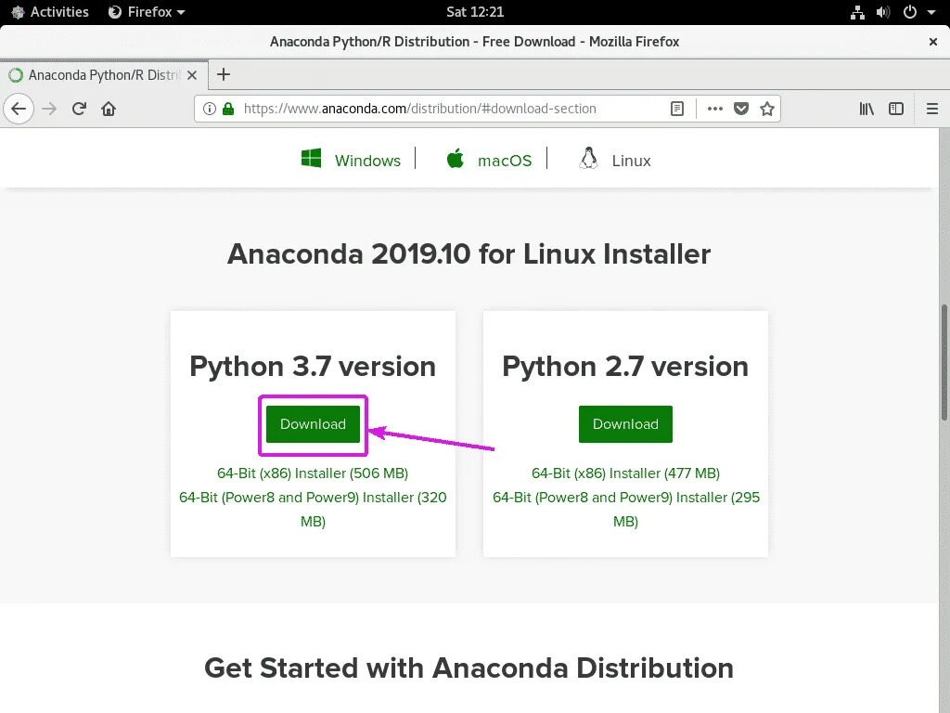Click 64-Bit (x86) Installer (477 MB) link
The width and height of the screenshot is (950, 713).
click(x=626, y=473)
